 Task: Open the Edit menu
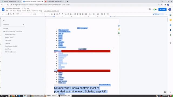click(x=11, y=11)
